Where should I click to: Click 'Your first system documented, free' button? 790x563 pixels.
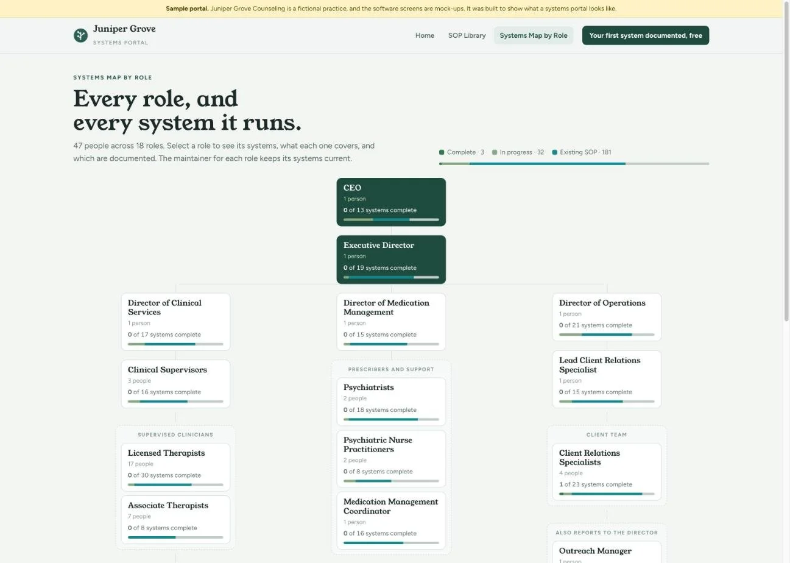pyautogui.click(x=646, y=35)
